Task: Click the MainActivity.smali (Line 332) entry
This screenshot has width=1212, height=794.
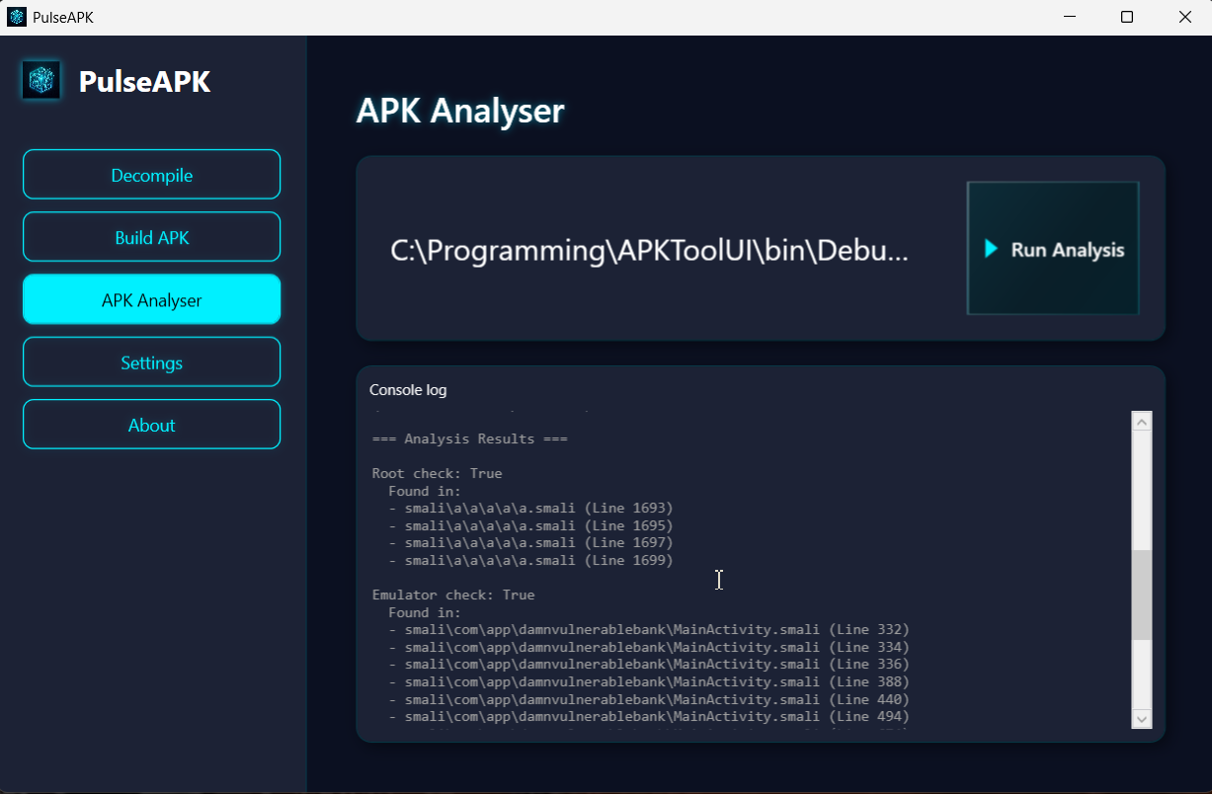Action: (649, 629)
